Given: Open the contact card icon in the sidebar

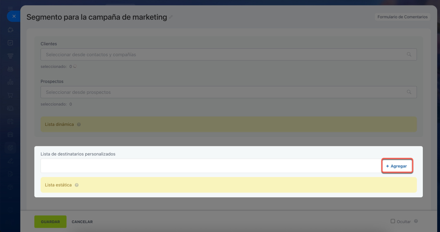Looking at the screenshot, I should [x=10, y=108].
